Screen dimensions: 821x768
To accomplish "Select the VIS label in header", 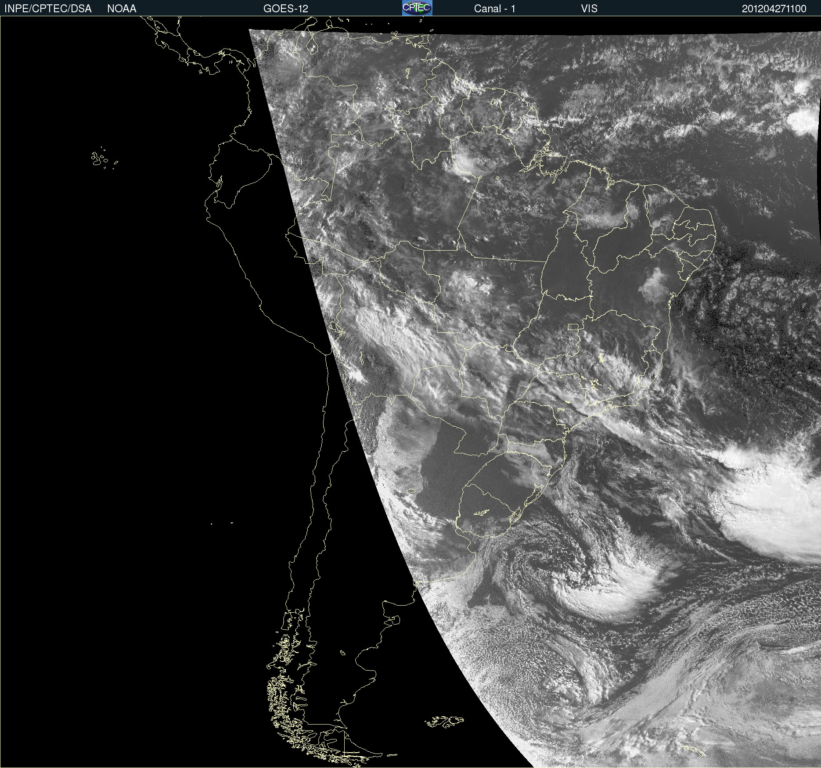I will pos(589,9).
